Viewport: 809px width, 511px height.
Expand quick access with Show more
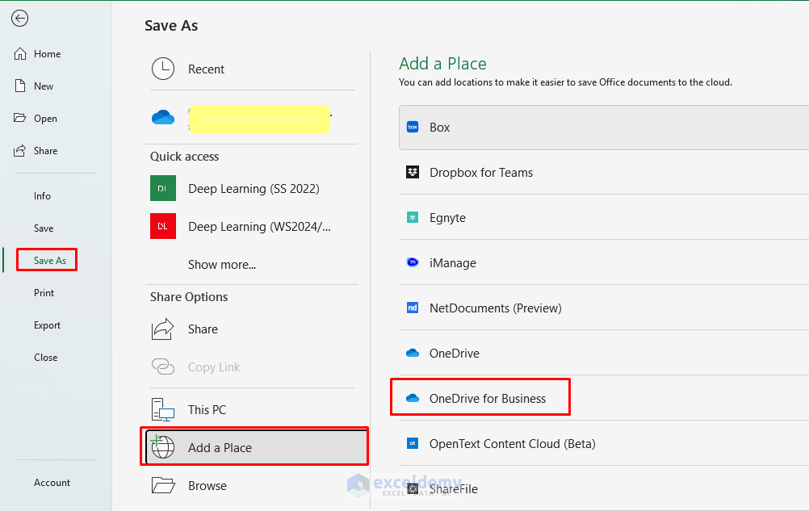pyautogui.click(x=222, y=265)
